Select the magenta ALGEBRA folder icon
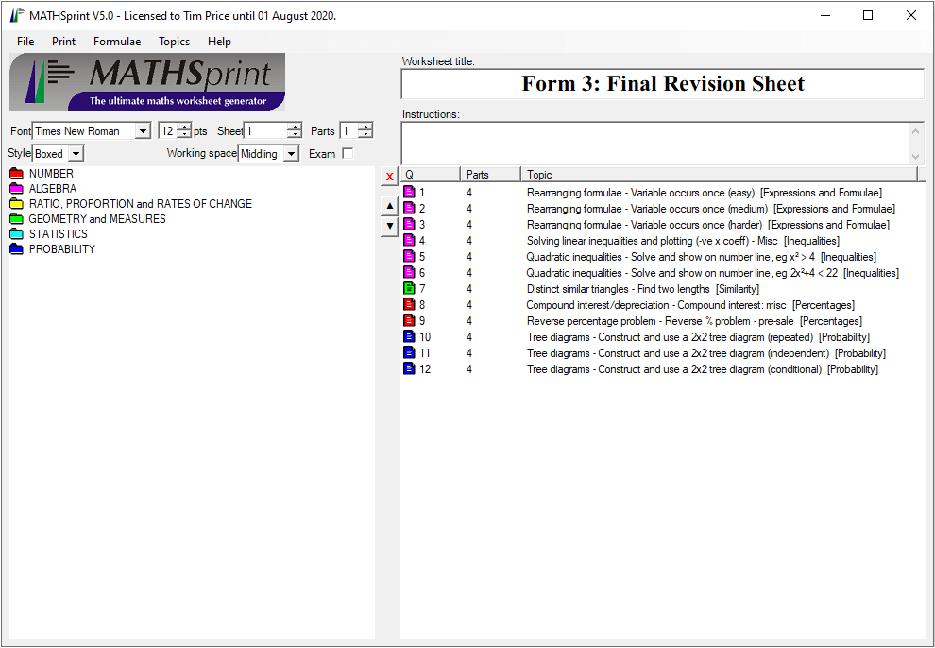 tap(16, 189)
